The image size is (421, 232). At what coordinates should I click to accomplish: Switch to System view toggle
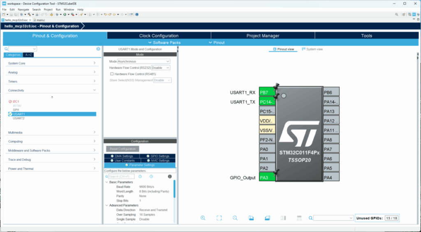click(x=312, y=49)
